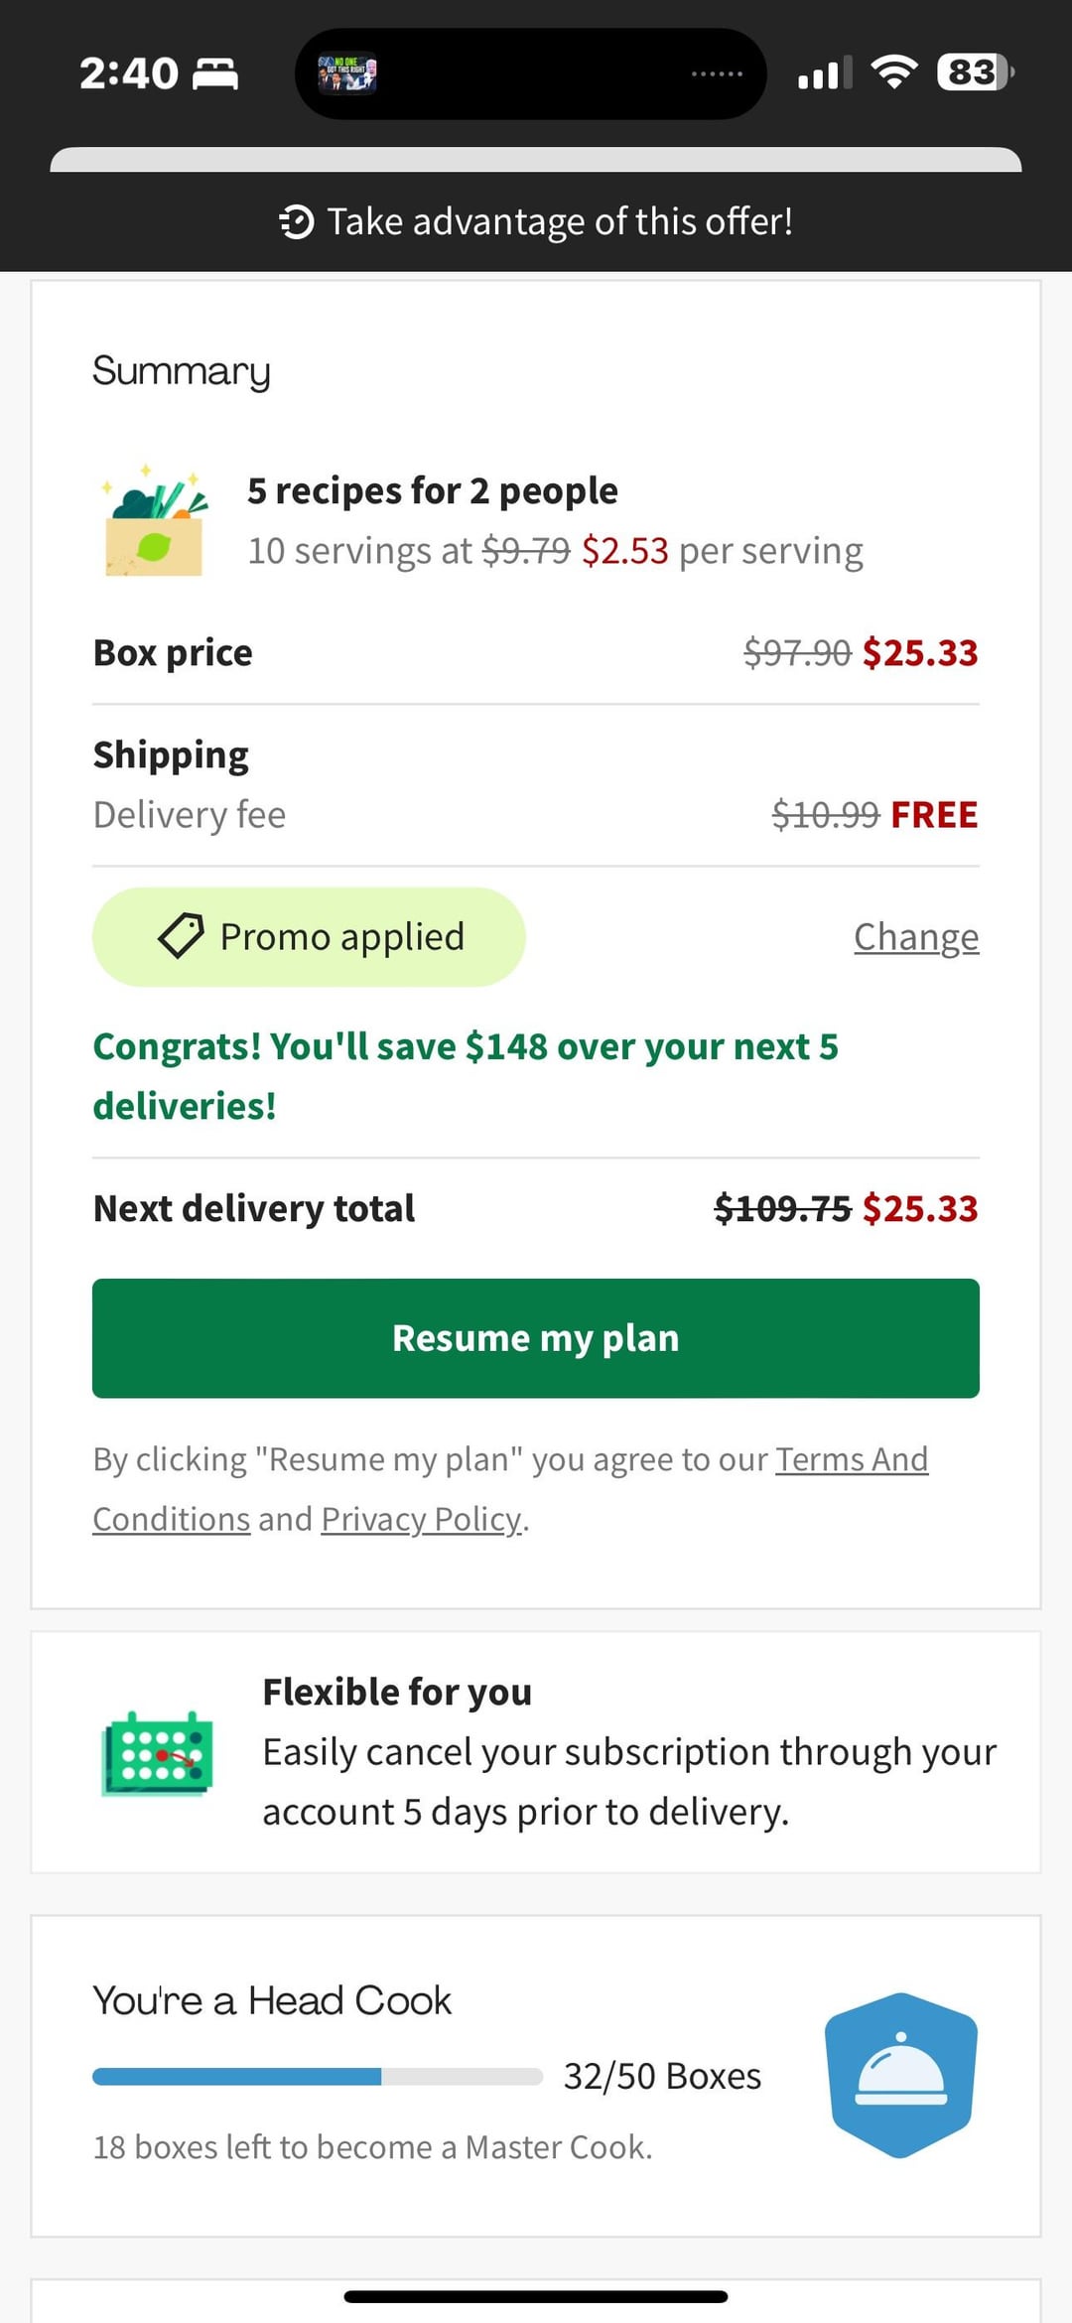Tap the Promo applied pill
The height and width of the screenshot is (2323, 1072).
pyautogui.click(x=309, y=937)
